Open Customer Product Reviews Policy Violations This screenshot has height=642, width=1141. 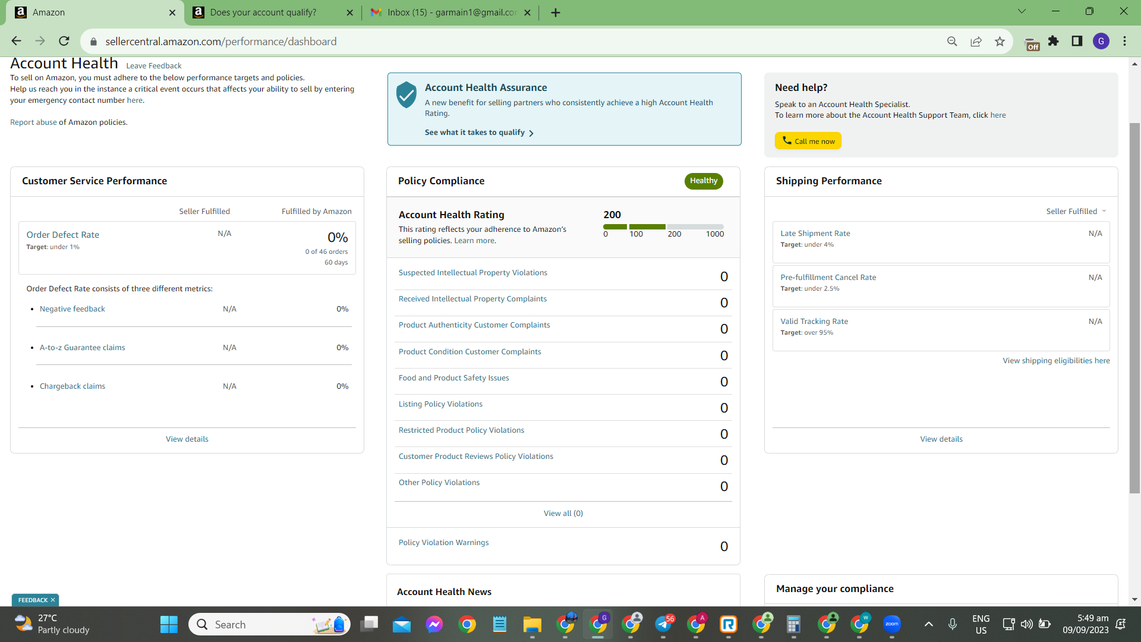(476, 457)
